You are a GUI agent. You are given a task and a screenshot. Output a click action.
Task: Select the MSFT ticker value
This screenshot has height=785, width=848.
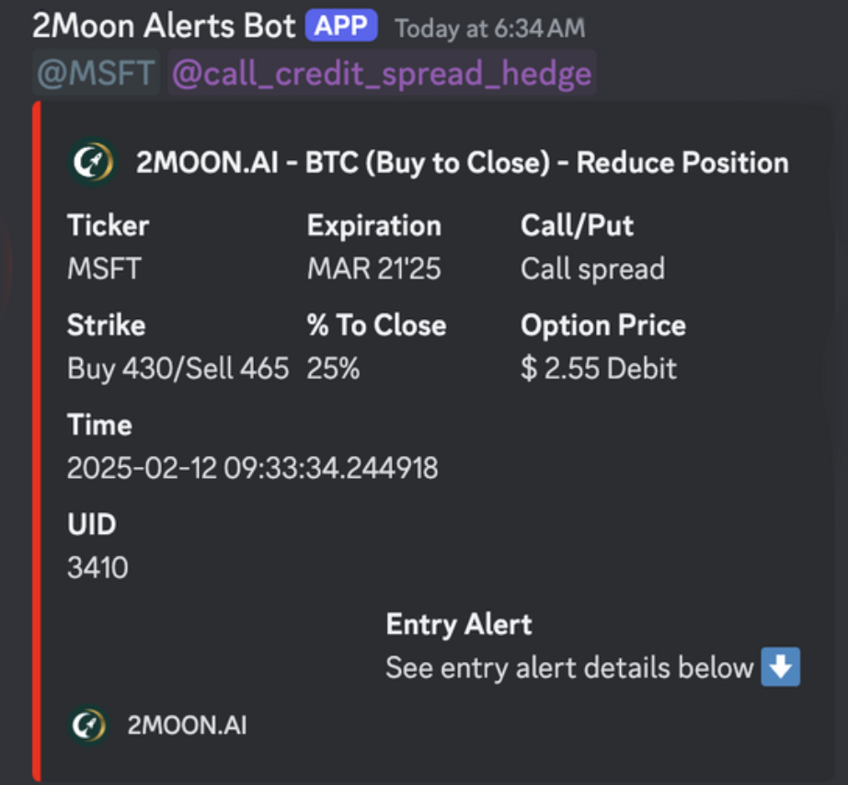(104, 269)
